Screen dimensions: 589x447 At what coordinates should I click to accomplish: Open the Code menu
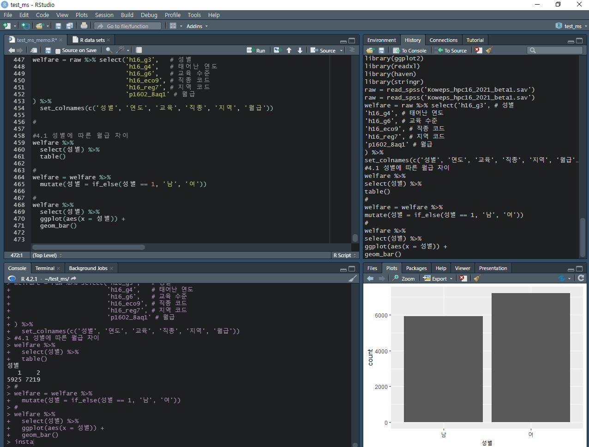pos(42,15)
